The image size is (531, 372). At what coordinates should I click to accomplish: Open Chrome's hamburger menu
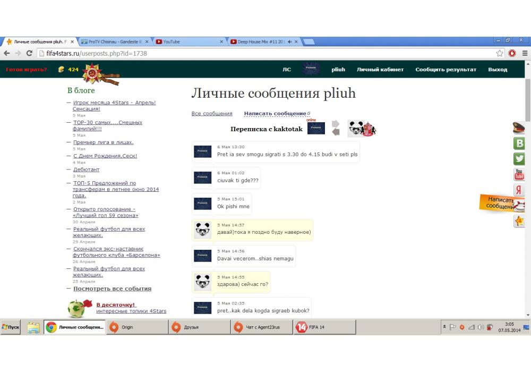coord(525,53)
